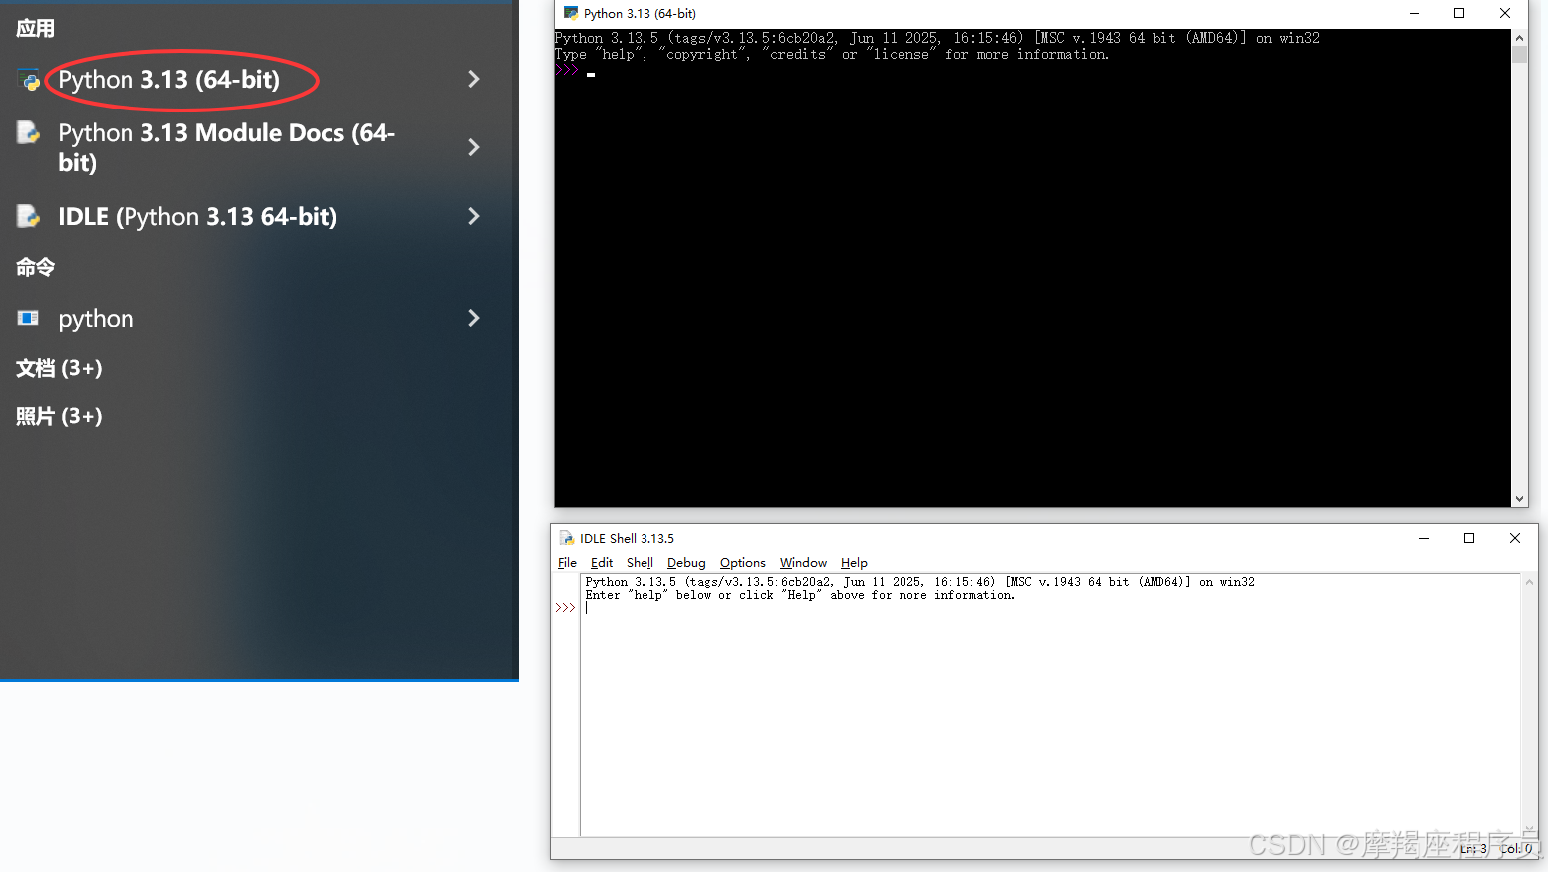The width and height of the screenshot is (1548, 872).
Task: Maximize the Python 3.13 console window
Action: pos(1459,13)
